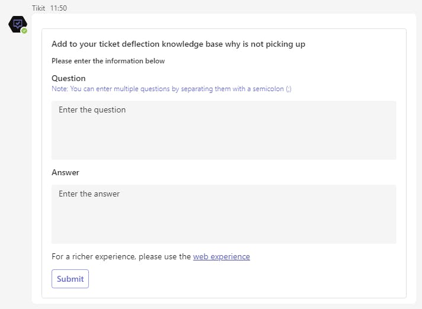This screenshot has width=422, height=309.
Task: Click the Question field label
Action: click(69, 78)
